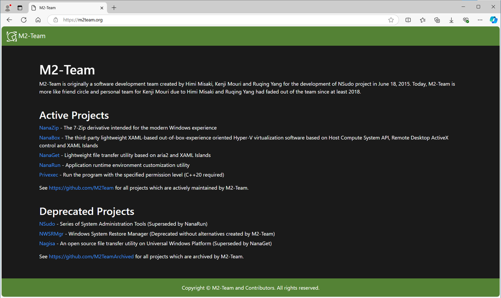Refresh the current page
Viewport: 501px width, 298px height.
(x=24, y=20)
